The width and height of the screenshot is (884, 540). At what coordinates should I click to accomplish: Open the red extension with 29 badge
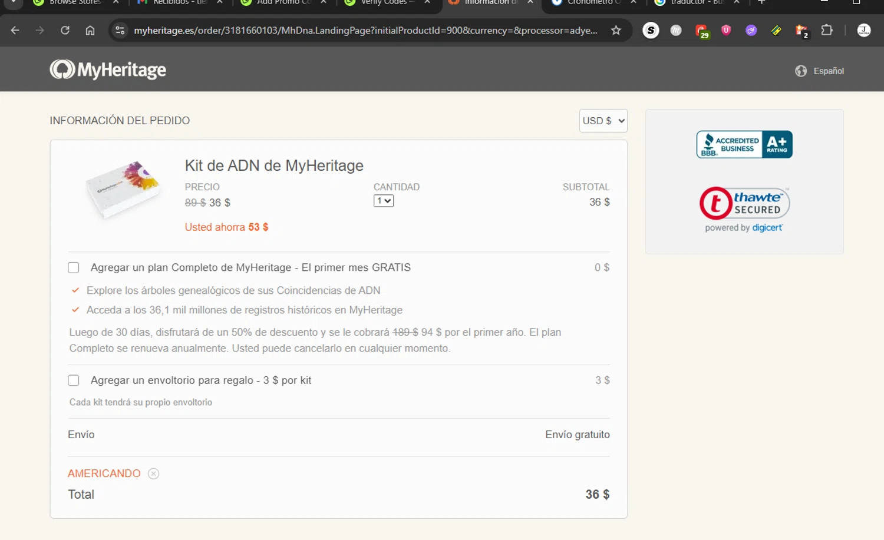click(x=701, y=31)
